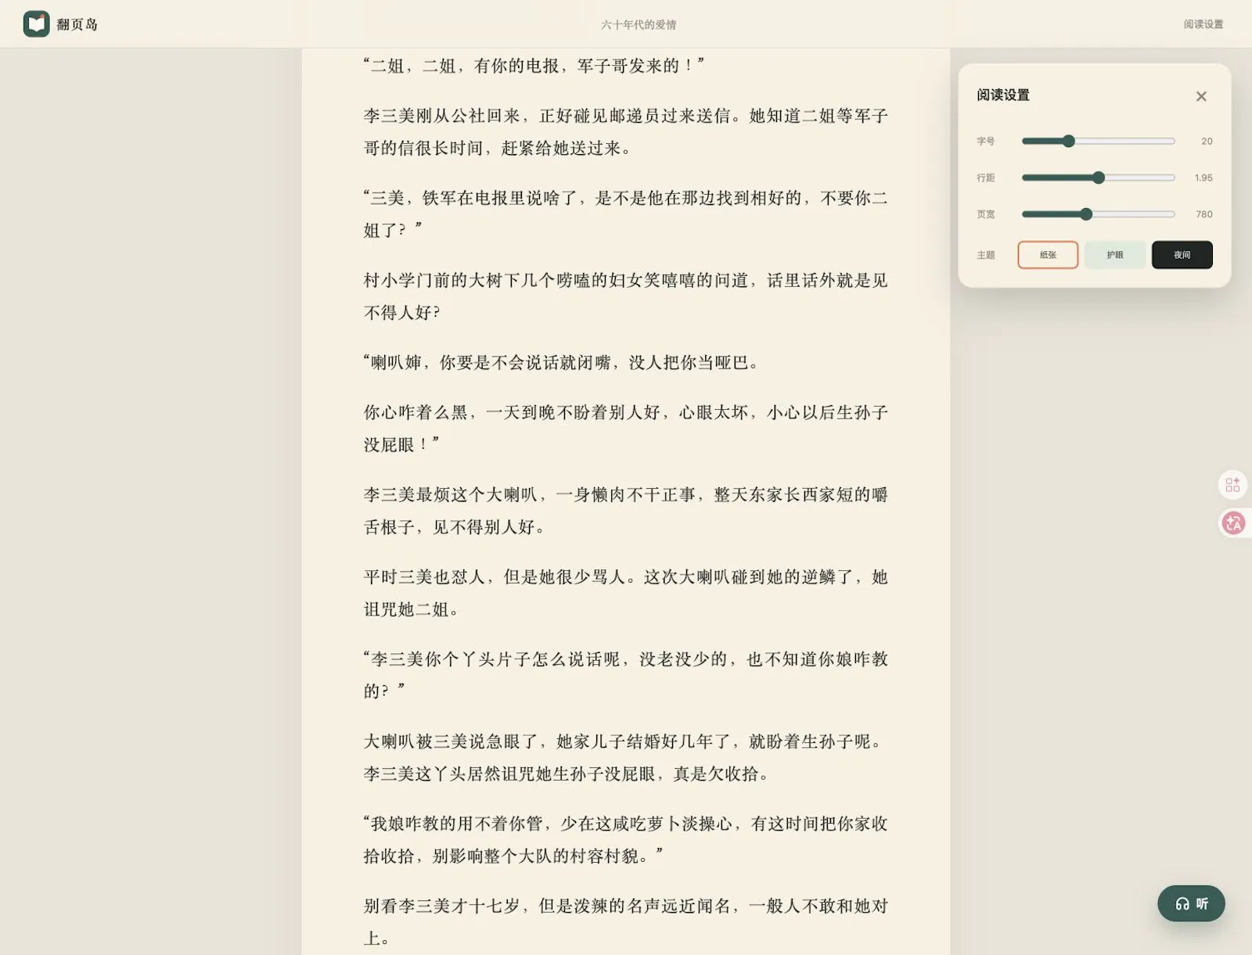Select the 护眼 theme
Image resolution: width=1252 pixels, height=955 pixels.
point(1115,255)
